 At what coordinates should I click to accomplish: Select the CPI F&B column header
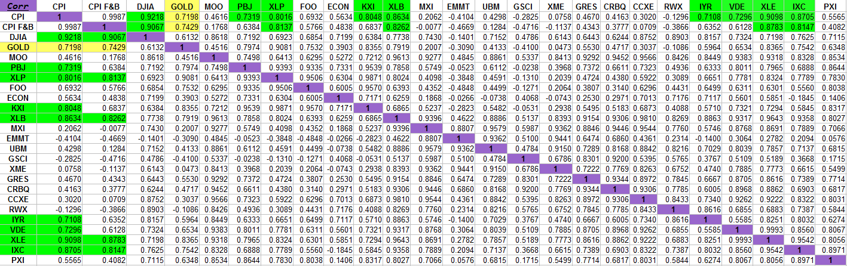tap(103, 5)
